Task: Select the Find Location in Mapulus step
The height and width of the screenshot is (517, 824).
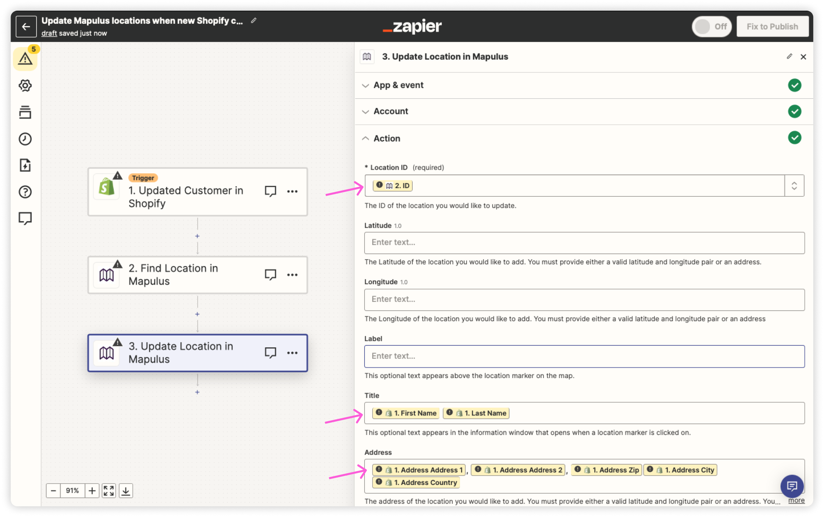Action: coord(197,275)
